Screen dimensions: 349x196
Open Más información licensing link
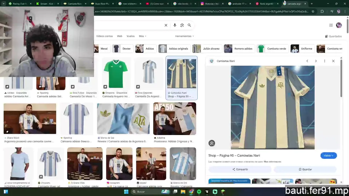tap(272, 162)
